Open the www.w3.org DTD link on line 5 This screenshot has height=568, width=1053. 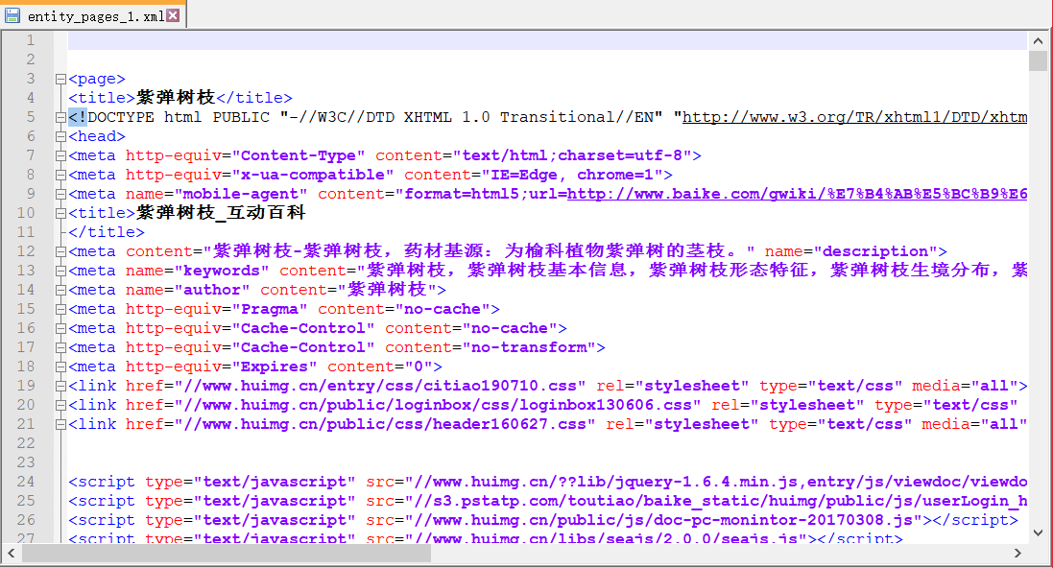[855, 117]
